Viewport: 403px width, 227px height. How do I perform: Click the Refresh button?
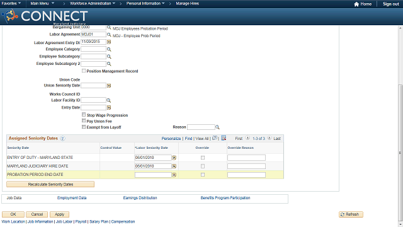[x=351, y=214]
